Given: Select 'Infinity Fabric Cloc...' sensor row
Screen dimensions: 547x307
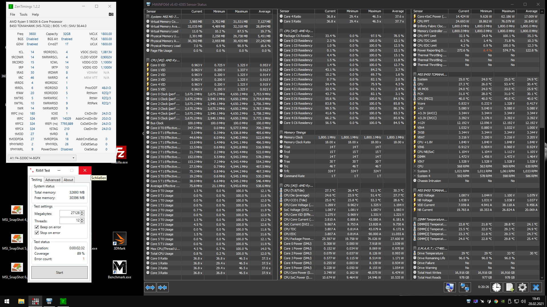Looking at the screenshot, I should click(475, 26).
